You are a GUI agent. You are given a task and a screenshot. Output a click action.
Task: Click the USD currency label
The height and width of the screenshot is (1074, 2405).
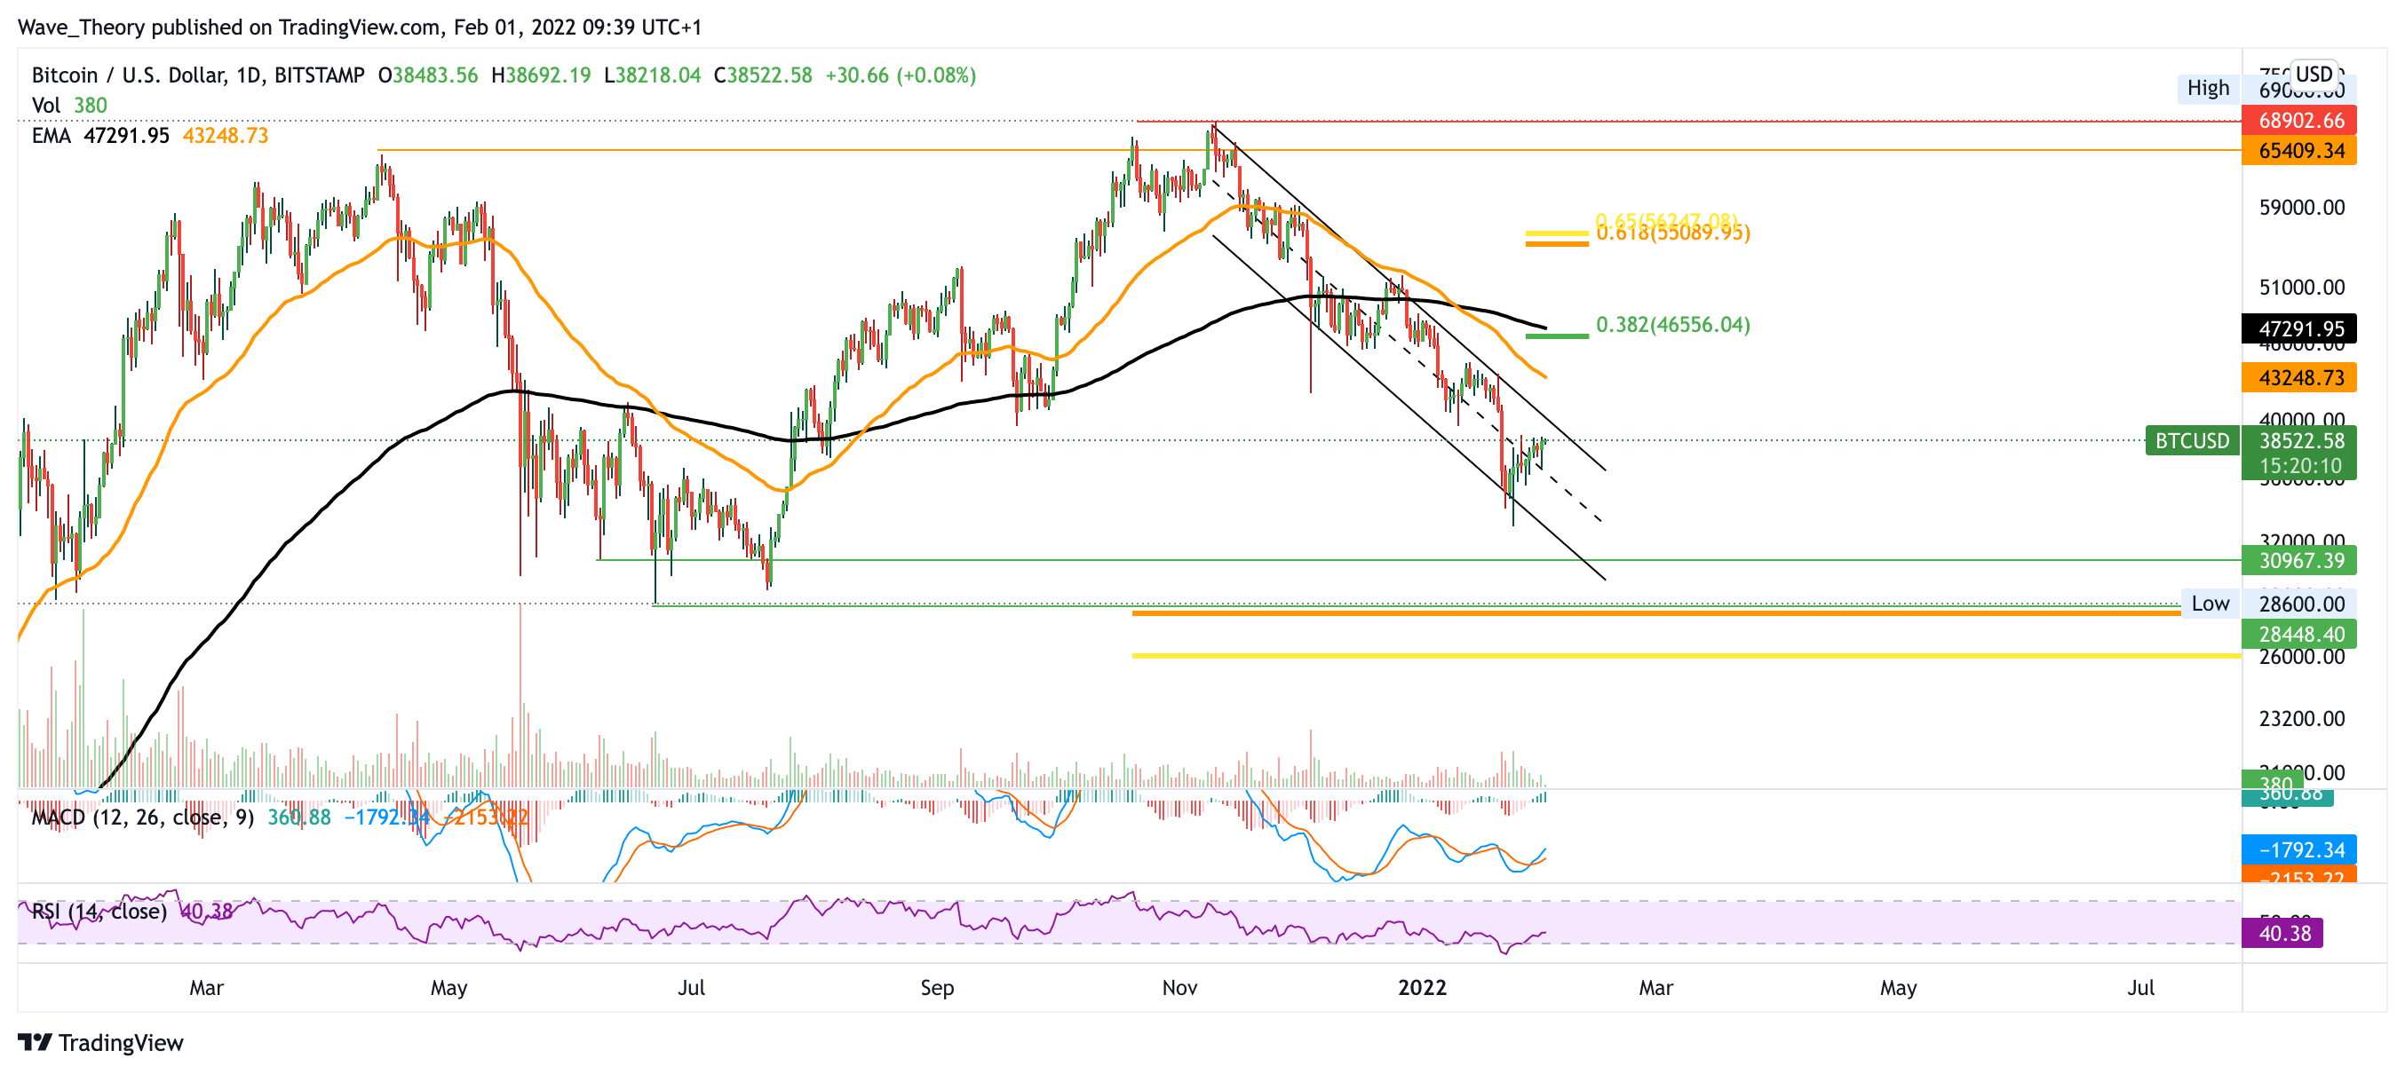[2314, 74]
